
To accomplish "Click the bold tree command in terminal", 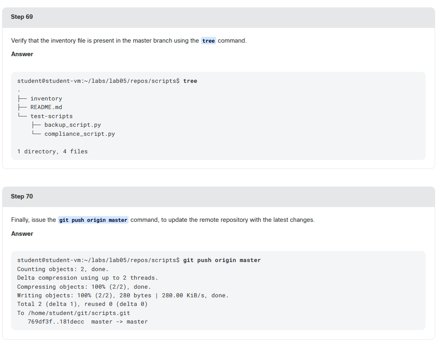I will coord(190,81).
